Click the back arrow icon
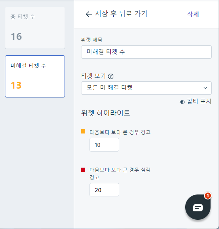 point(89,14)
